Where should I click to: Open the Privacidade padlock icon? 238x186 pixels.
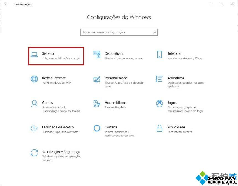pyautogui.click(x=159, y=128)
